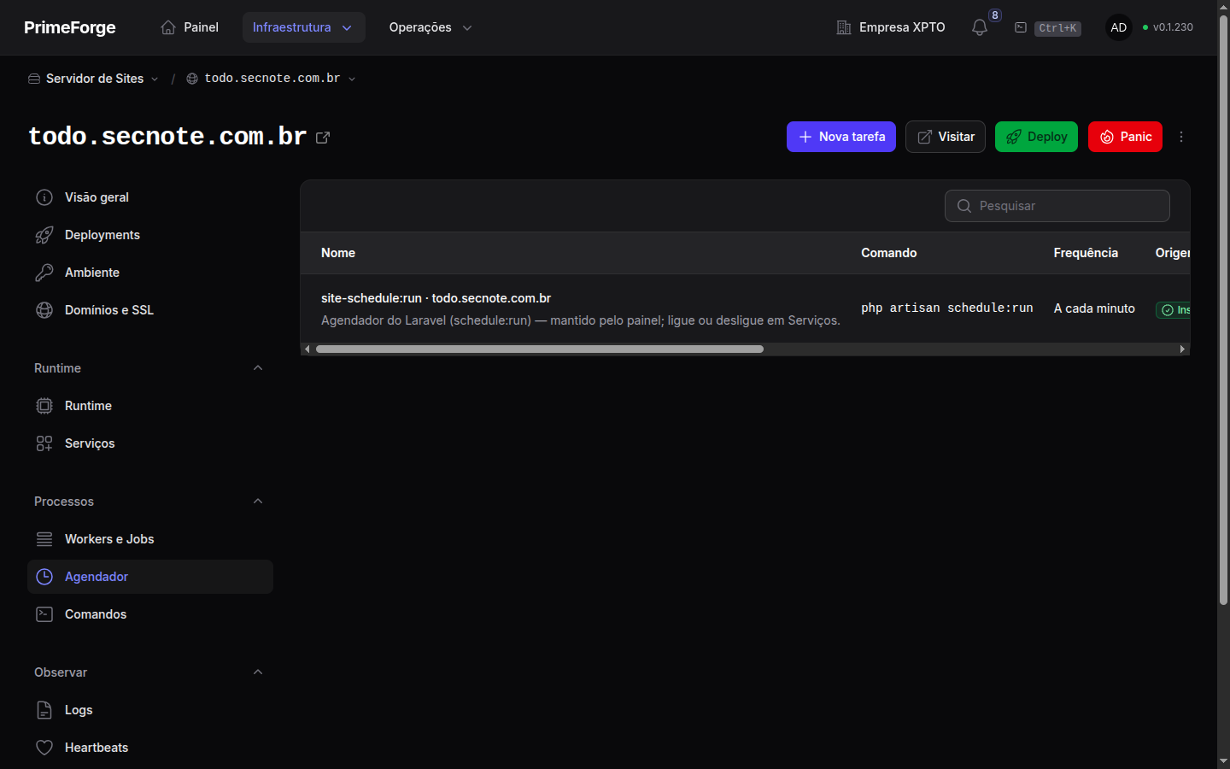The height and width of the screenshot is (769, 1230).
Task: Open Workers e Jobs page
Action: click(150, 539)
